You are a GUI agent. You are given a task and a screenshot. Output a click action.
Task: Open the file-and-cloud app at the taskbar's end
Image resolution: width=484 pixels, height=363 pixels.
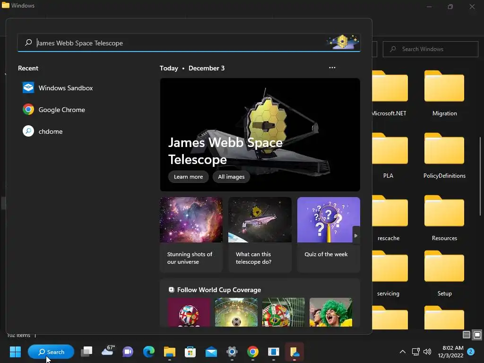294,352
